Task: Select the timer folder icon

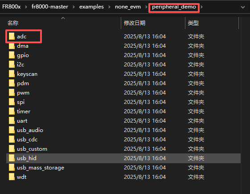Action: point(12,111)
